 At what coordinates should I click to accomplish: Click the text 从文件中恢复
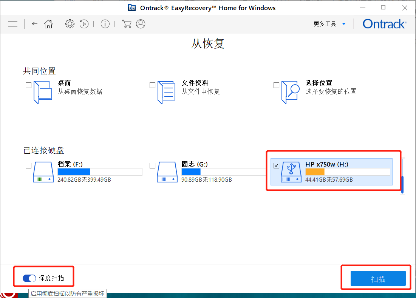click(201, 92)
